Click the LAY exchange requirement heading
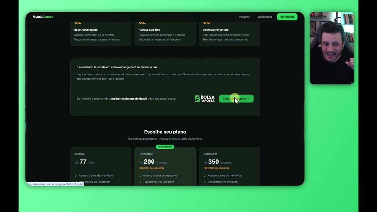This screenshot has width=377, height=212. (117, 67)
